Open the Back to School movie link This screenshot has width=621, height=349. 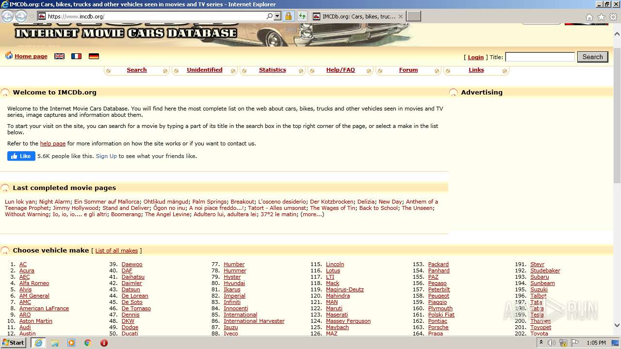(378, 208)
